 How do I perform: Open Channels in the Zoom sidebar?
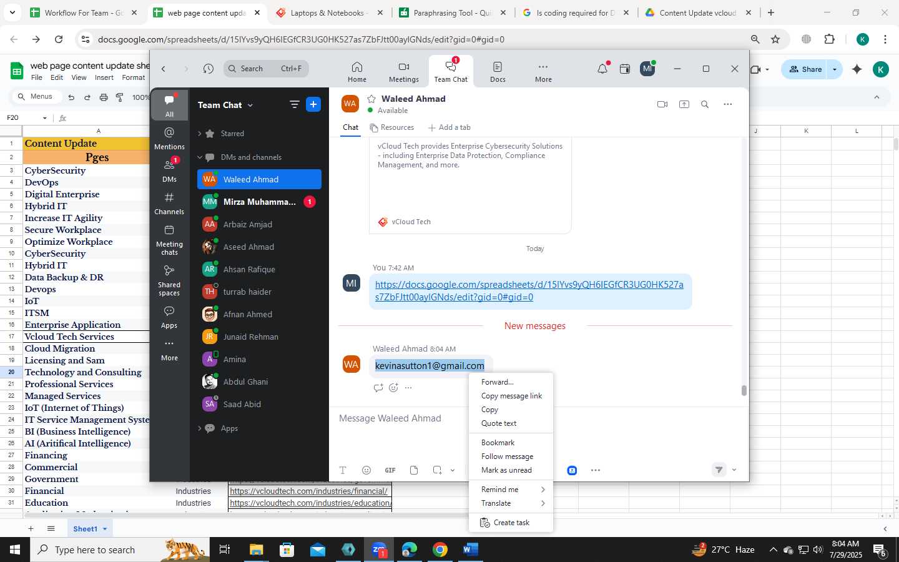[x=169, y=203]
